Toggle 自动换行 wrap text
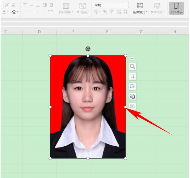Screen dimensions: 190x178 [82, 8]
